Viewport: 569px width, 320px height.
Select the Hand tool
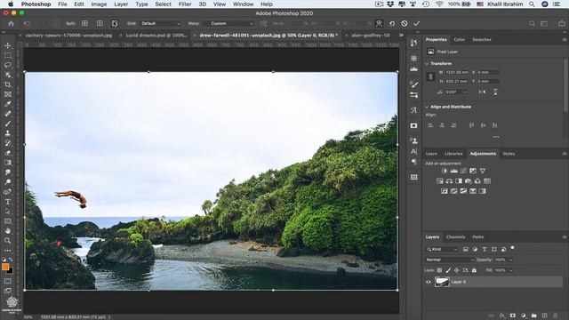click(8, 231)
